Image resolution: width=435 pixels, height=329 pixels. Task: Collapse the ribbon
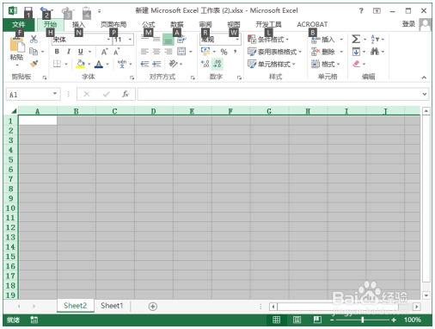(x=424, y=77)
